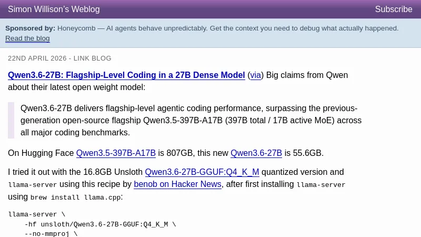The height and width of the screenshot is (237, 421).
Task: Follow the sponsor's "Read the blog" link
Action: (x=27, y=38)
